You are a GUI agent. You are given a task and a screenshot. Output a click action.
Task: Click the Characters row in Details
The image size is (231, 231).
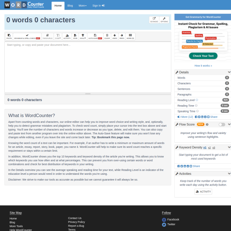pyautogui.click(x=203, y=83)
